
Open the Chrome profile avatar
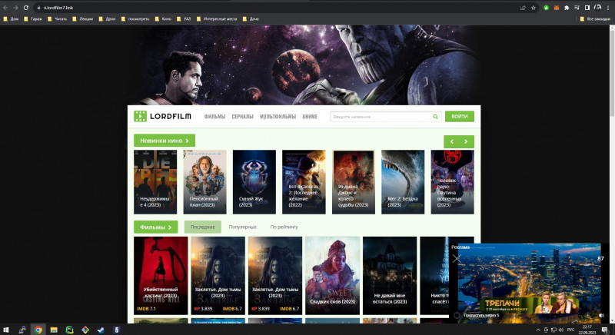(x=598, y=8)
